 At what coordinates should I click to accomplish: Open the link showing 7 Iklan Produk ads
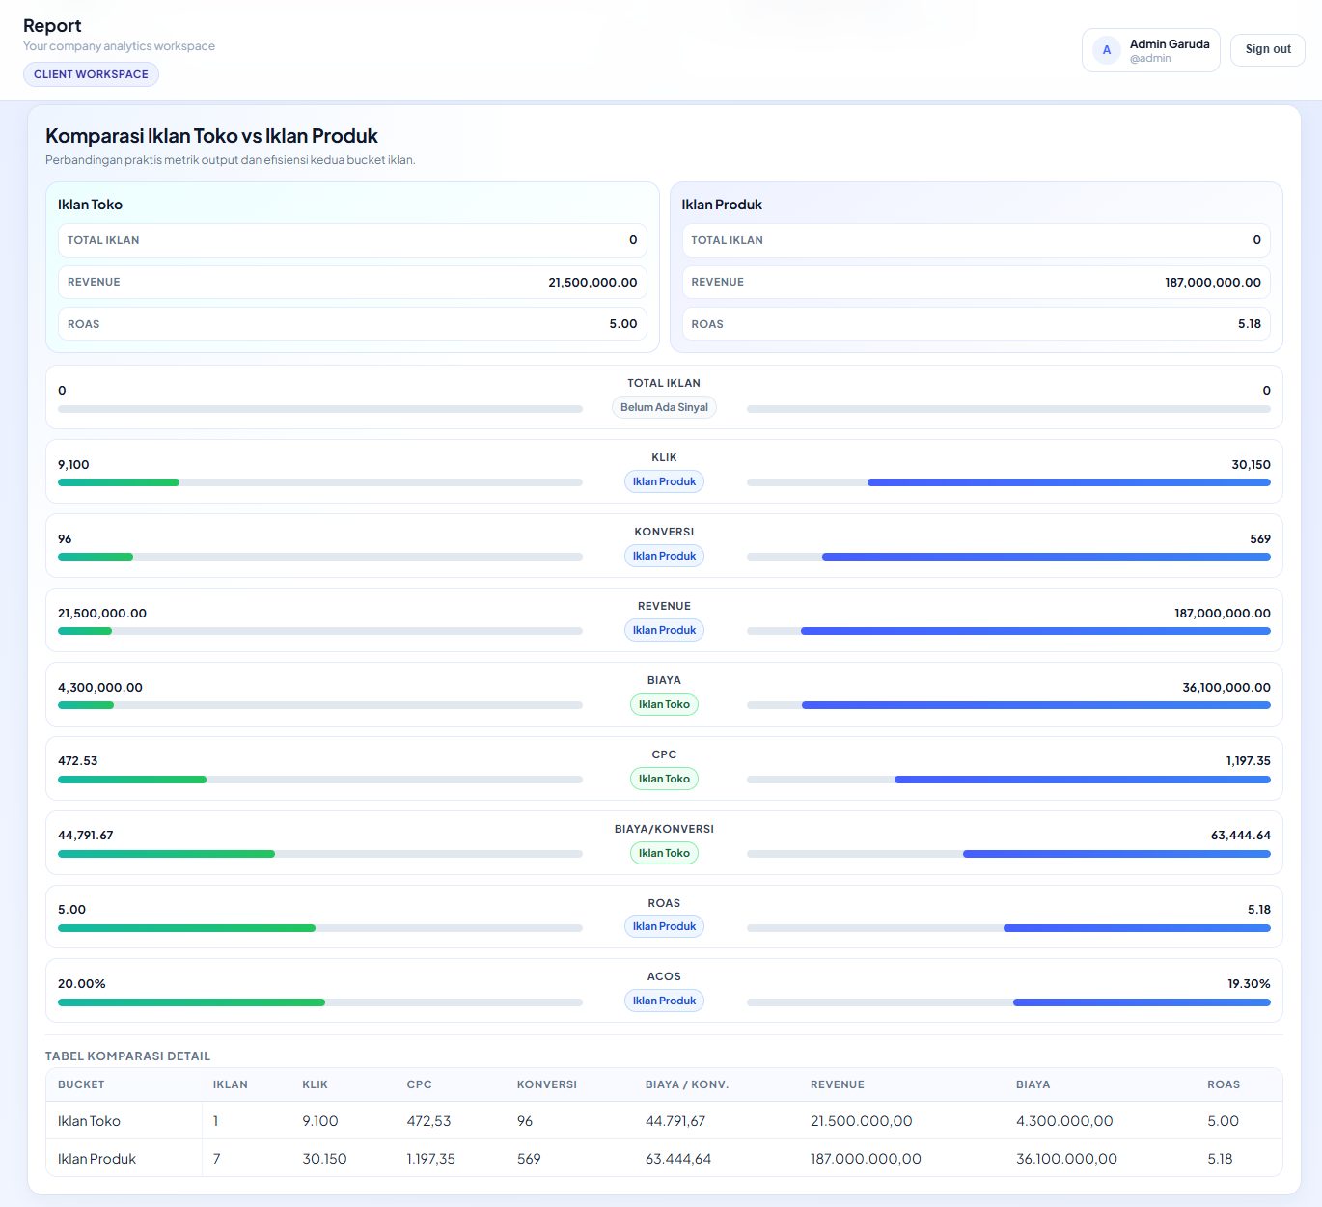click(215, 1159)
